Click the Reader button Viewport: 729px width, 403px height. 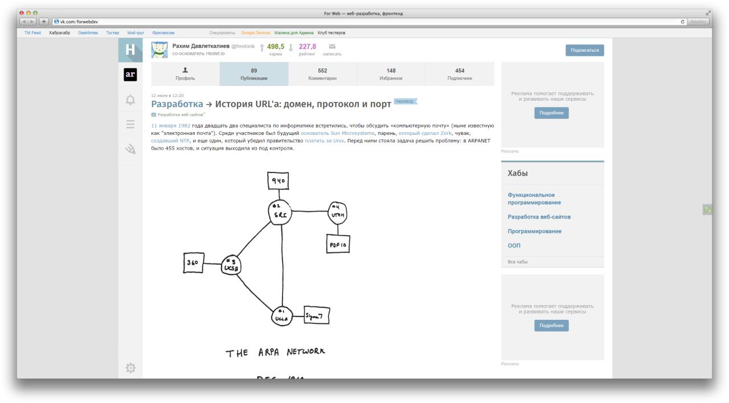click(698, 22)
